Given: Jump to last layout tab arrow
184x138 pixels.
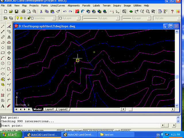Looking at the screenshot, I should click(x=29, y=109).
